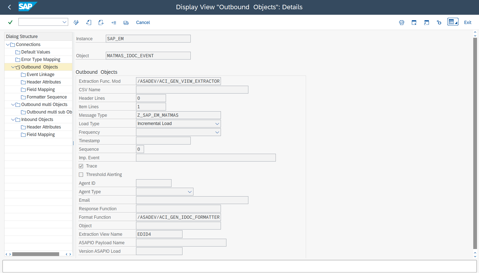This screenshot has width=479, height=273.
Task: Click the Cancel button
Action: tap(143, 22)
